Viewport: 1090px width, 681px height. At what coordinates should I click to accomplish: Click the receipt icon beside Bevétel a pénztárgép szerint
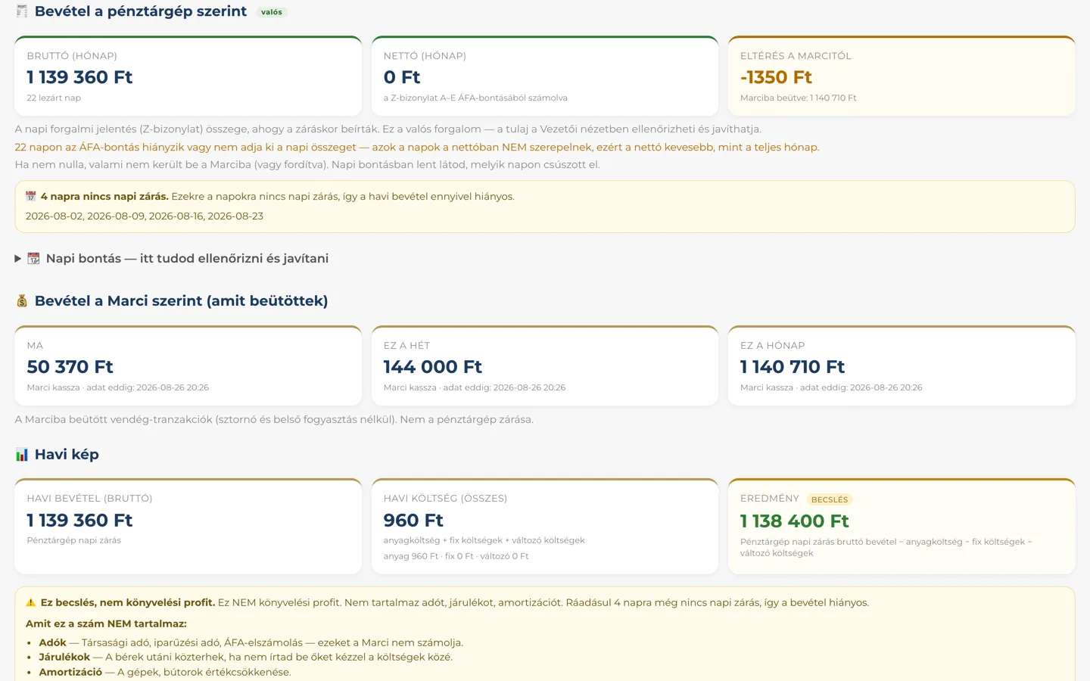click(x=22, y=11)
